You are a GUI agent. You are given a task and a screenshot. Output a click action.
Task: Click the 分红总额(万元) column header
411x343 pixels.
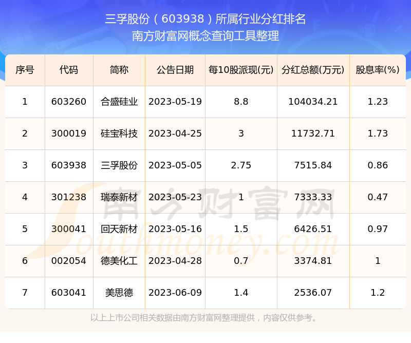click(x=313, y=70)
